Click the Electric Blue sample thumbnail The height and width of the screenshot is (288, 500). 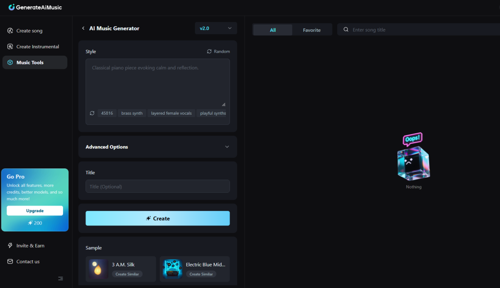(172, 269)
